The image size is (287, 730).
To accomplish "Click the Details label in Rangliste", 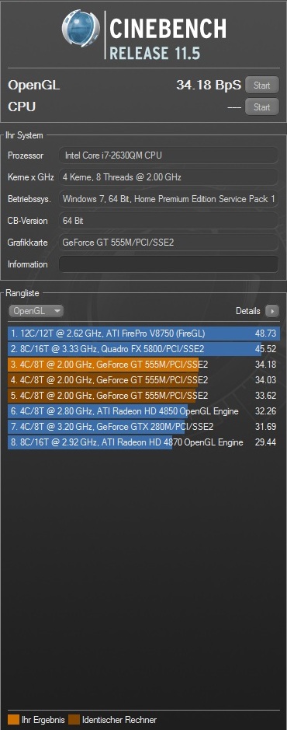I will pos(248,311).
